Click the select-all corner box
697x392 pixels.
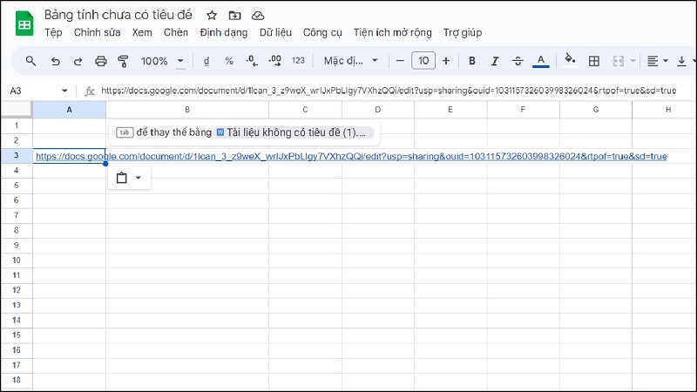[x=17, y=110]
